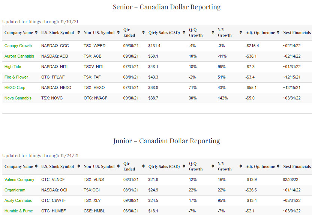312x215 pixels.
Task: Open the Nova Cannabis link
Action: [x=18, y=98]
